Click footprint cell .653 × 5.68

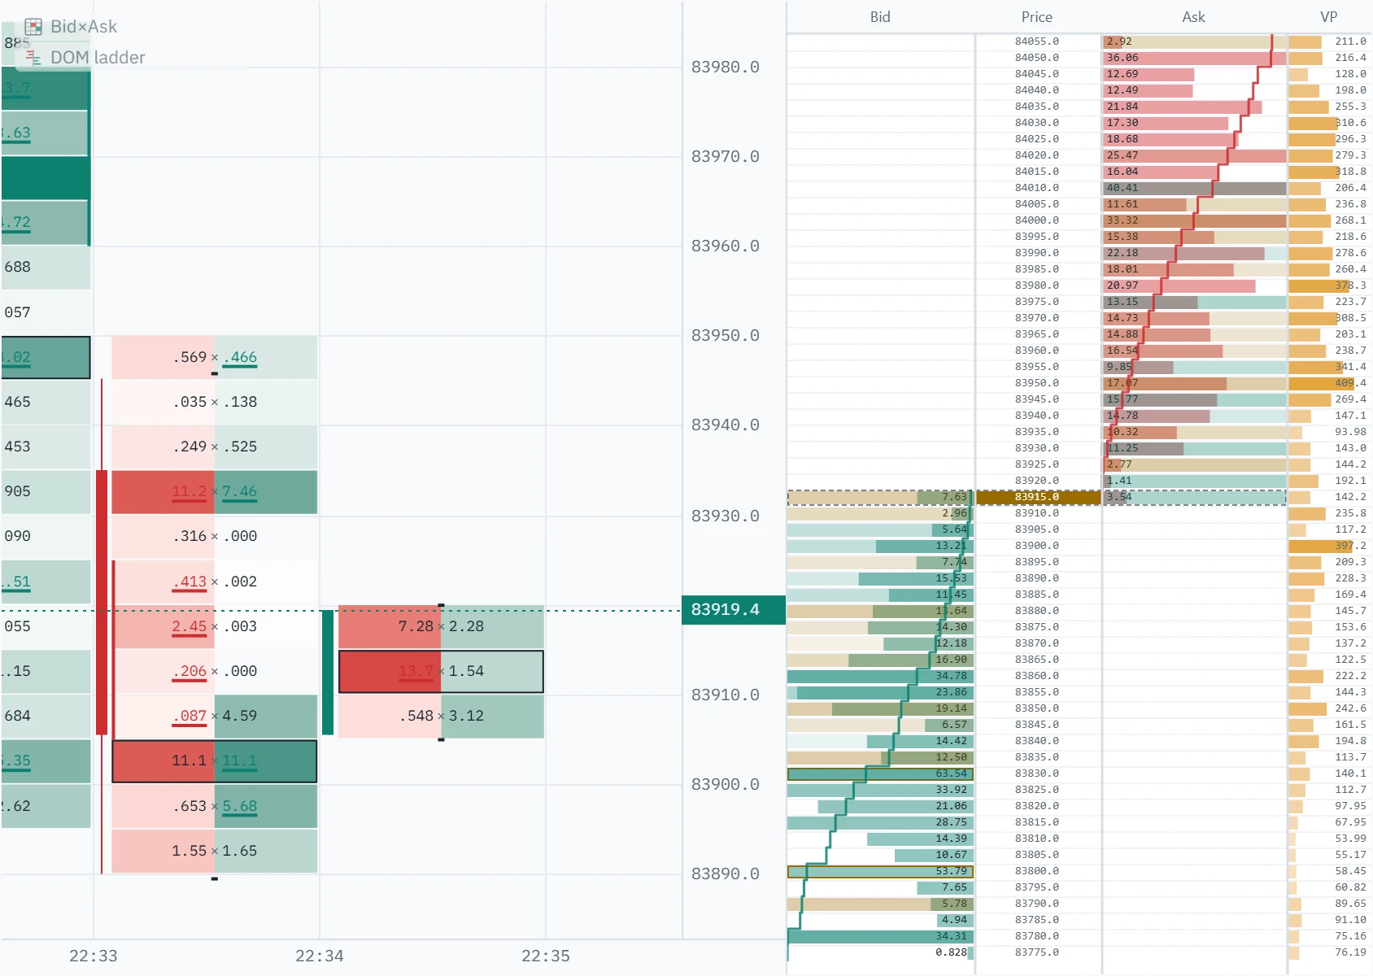pos(215,807)
